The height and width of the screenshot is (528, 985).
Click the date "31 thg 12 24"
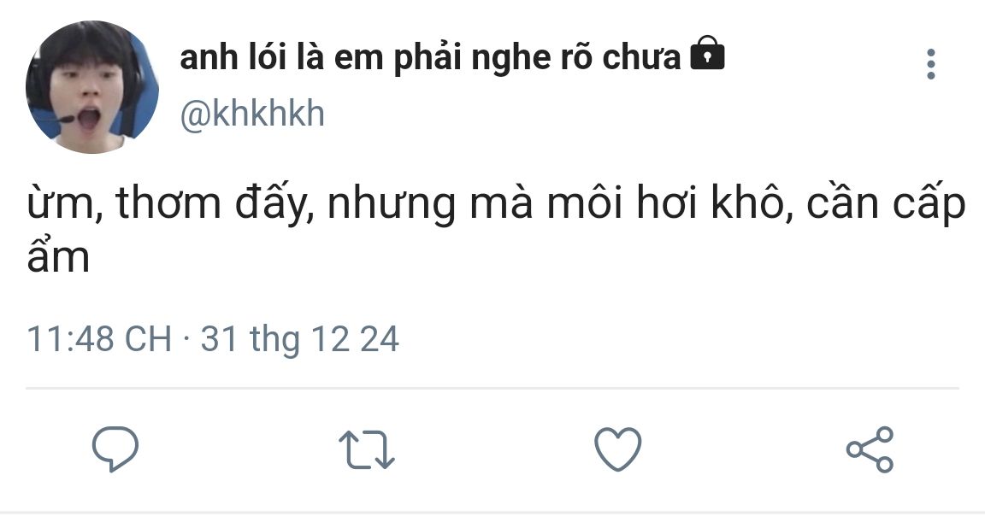300,339
